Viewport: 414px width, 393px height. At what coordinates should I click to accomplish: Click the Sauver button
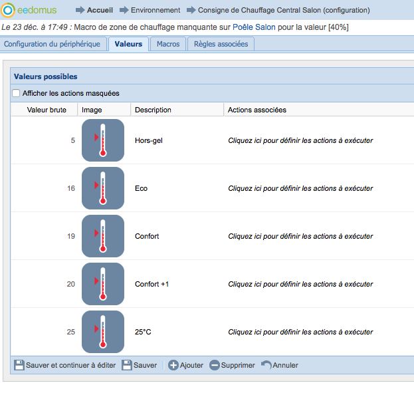(x=140, y=365)
